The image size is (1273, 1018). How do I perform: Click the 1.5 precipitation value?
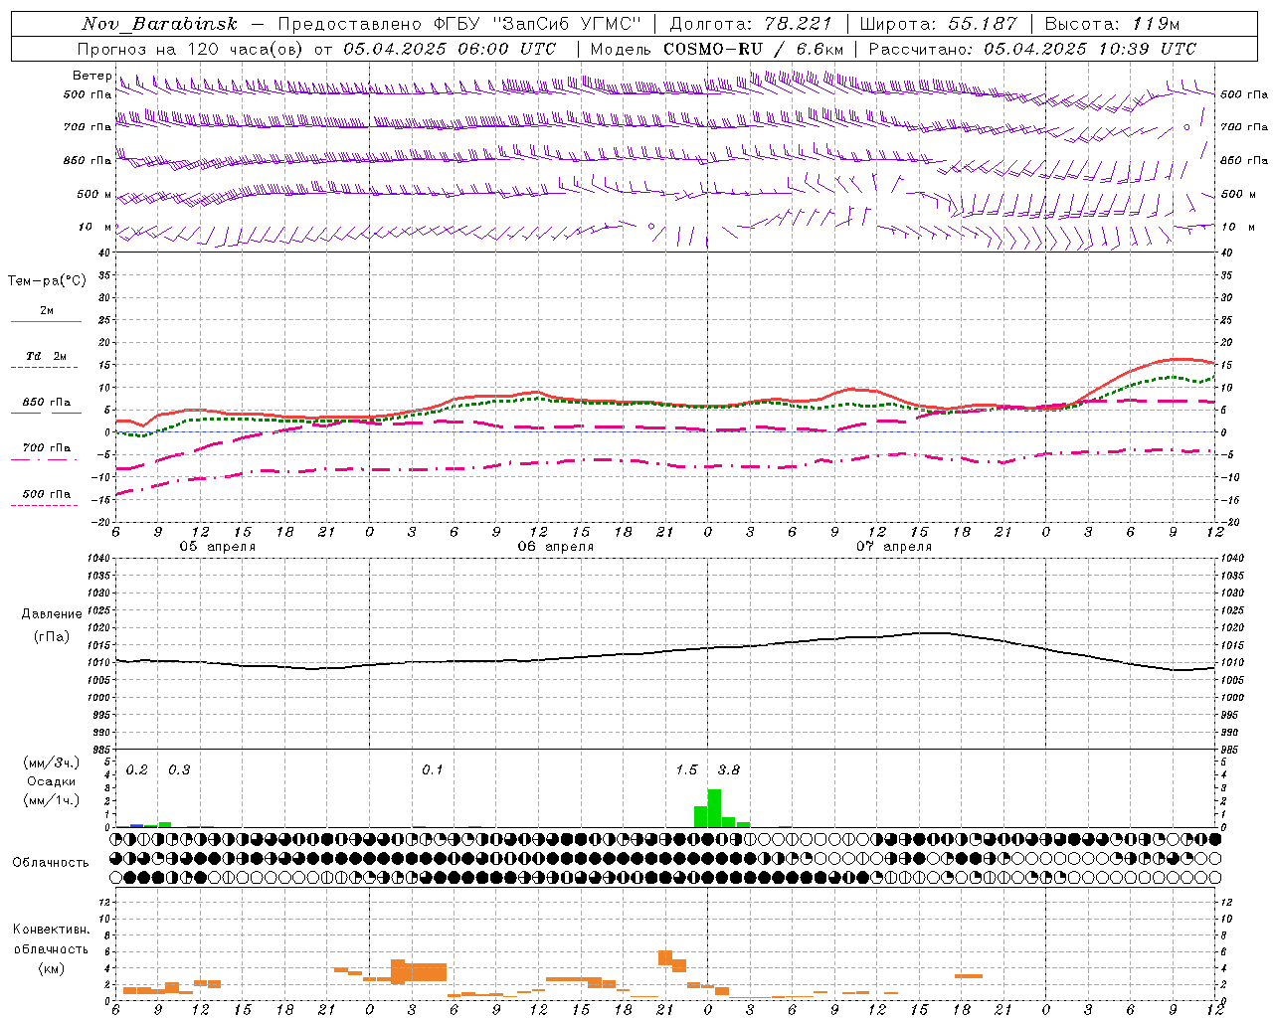tap(686, 770)
